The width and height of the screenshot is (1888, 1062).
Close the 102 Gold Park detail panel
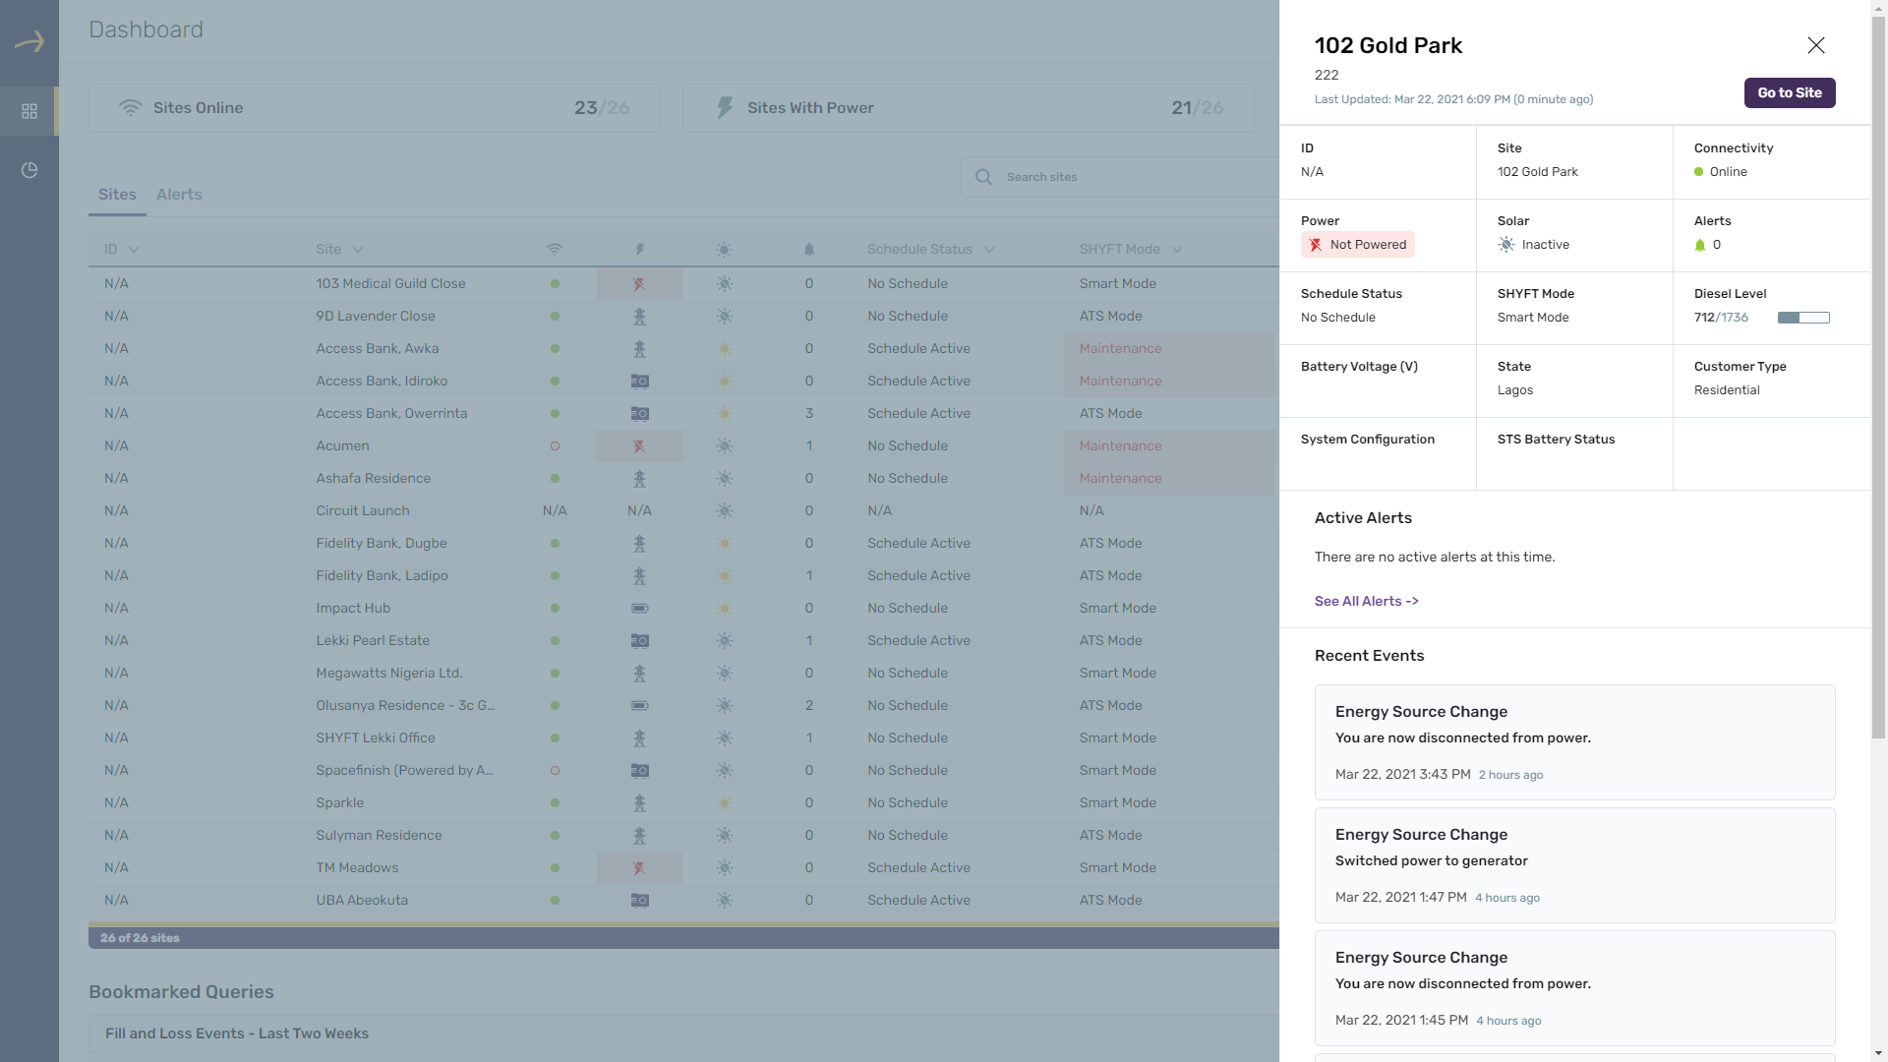(x=1816, y=45)
